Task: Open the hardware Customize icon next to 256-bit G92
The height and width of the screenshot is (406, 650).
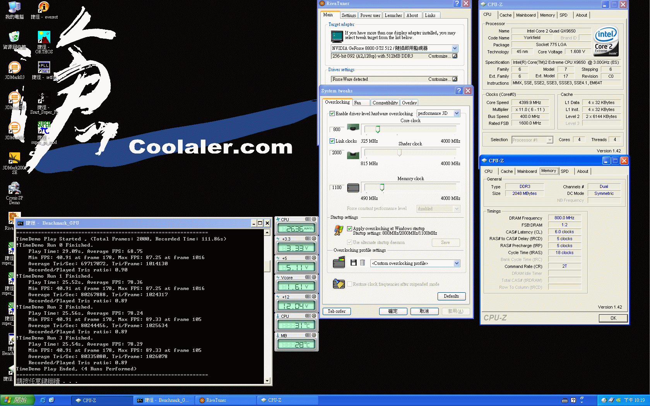Action: click(x=455, y=56)
